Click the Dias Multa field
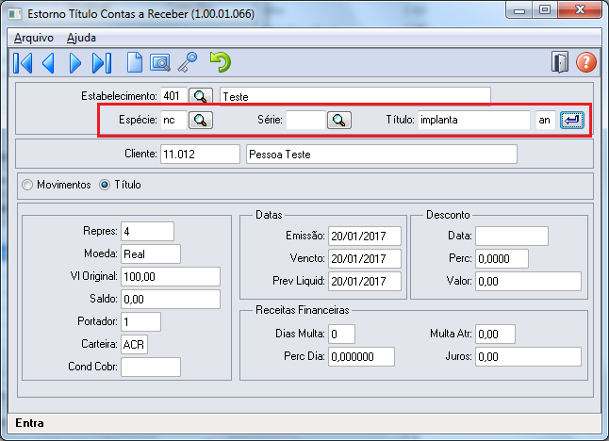 coord(341,334)
